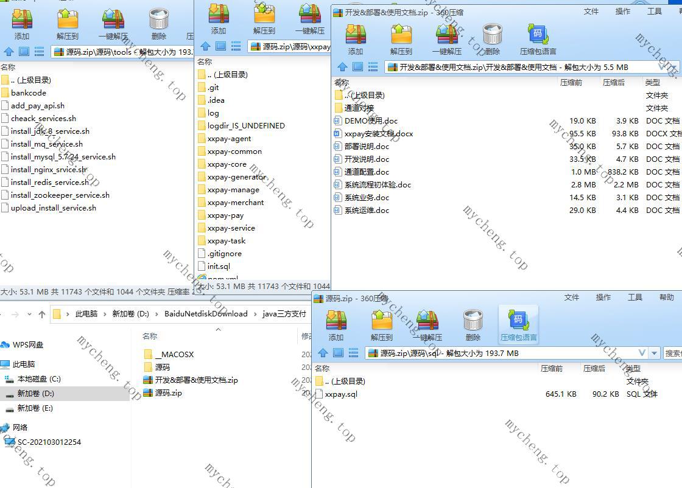The image size is (682, 488).
Task: Click 添加 icon in tools archive window
Action: (22, 19)
